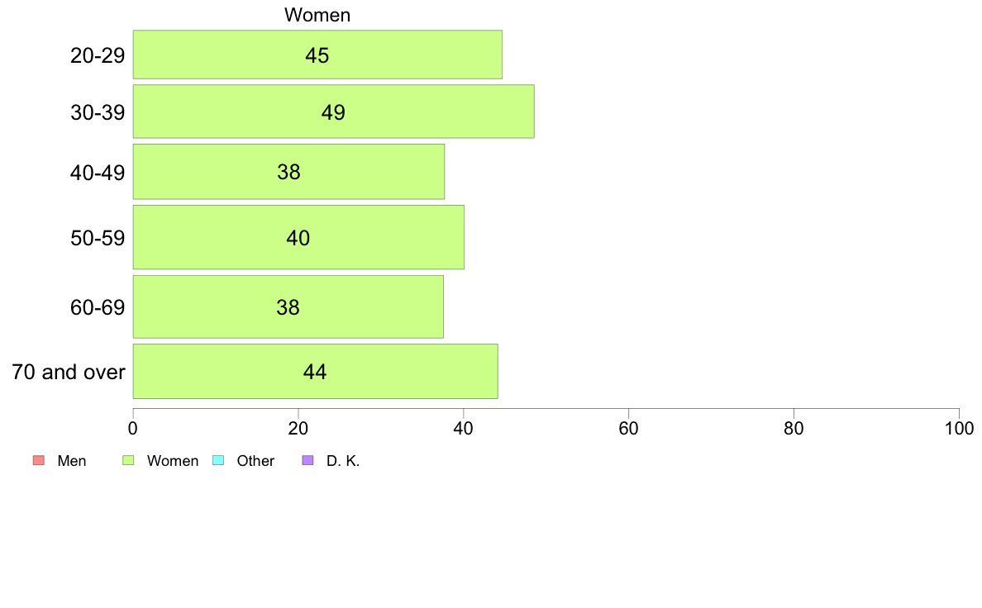
Task: Select the 20-29 bar showing 45
Action: [317, 55]
